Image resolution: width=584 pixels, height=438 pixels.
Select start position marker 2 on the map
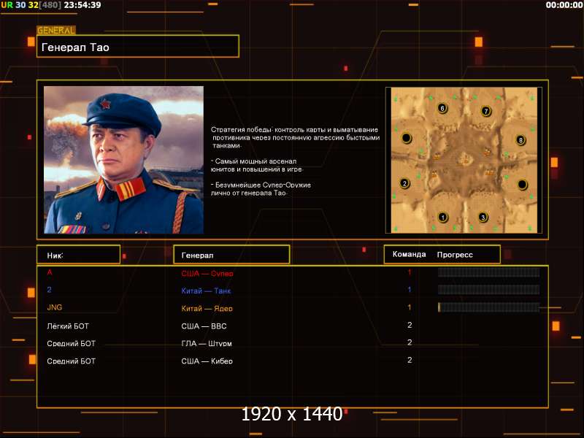405,183
